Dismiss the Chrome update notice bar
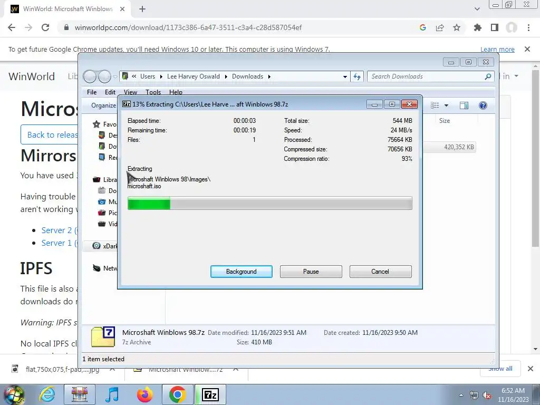 [527, 49]
